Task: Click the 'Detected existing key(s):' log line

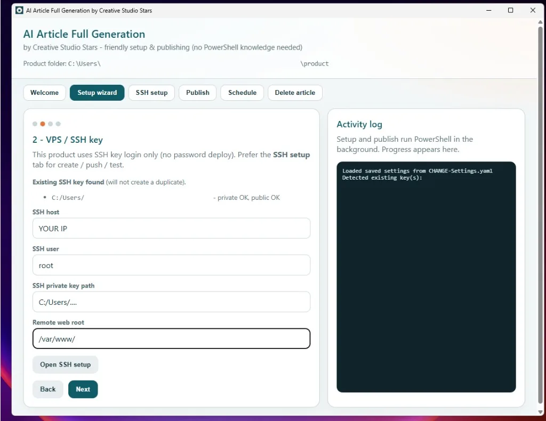Action: (x=382, y=178)
